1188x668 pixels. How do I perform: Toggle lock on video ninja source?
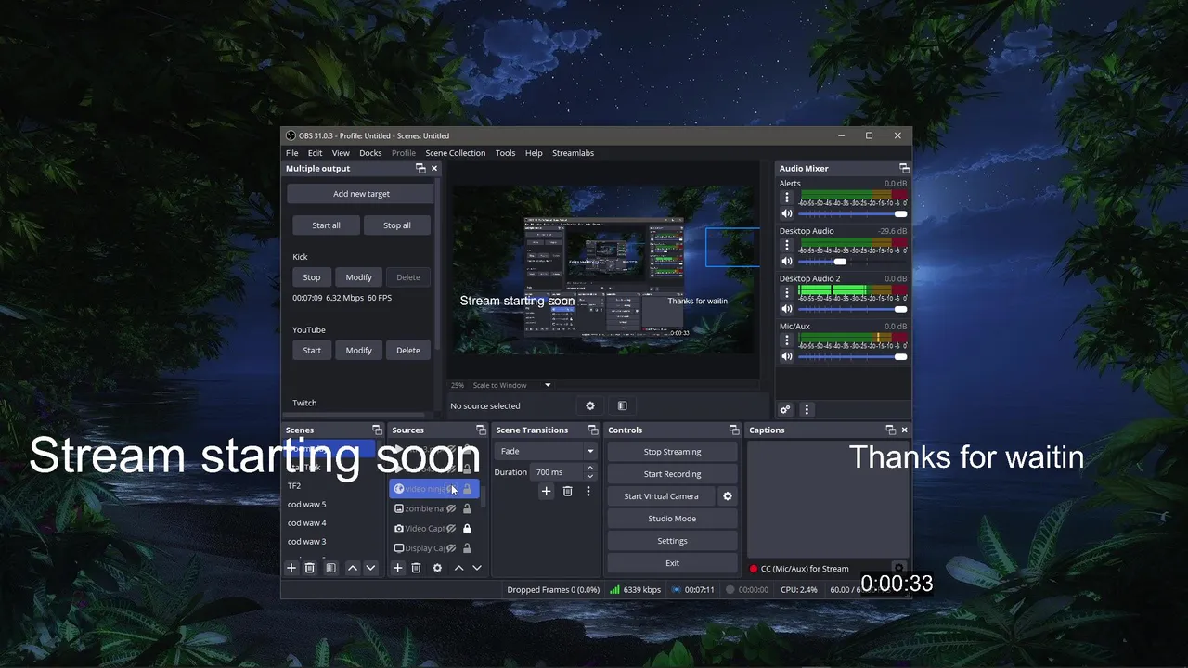click(467, 489)
